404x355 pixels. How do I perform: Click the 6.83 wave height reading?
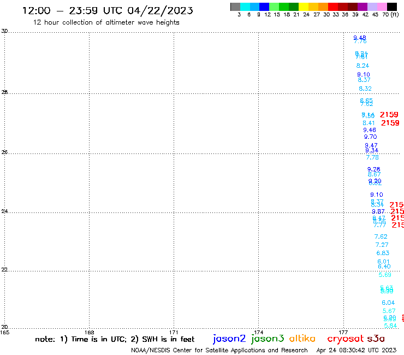[x=383, y=253]
